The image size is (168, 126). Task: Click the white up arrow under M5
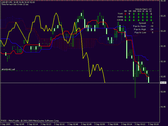click(130, 14)
